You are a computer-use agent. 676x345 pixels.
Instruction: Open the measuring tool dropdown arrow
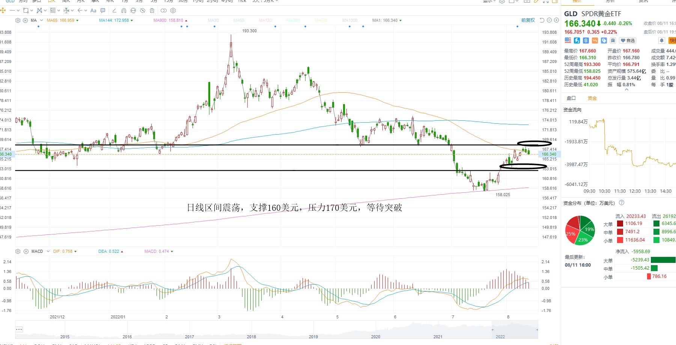pos(72,10)
